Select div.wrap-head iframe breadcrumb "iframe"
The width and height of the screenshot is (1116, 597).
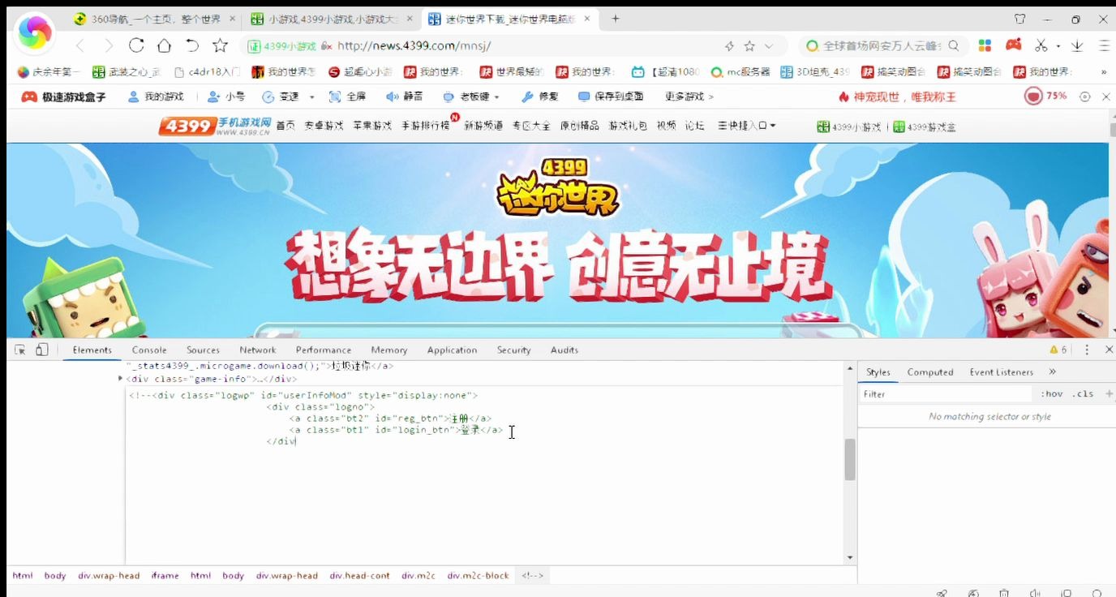tap(165, 575)
